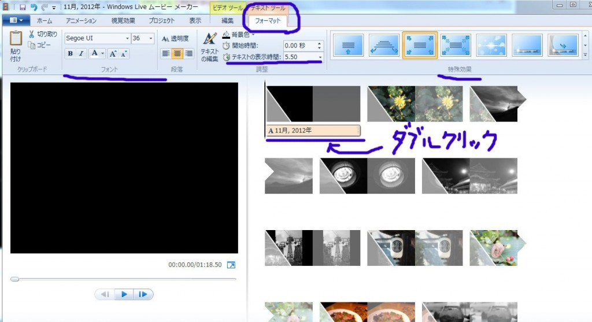
Task: Click the Cut (切り取り) scissors icon
Action: point(32,34)
